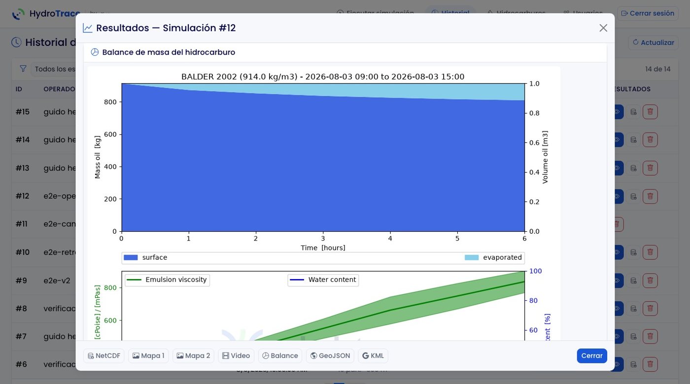The width and height of the screenshot is (690, 384).
Task: Click the database icon in row #8
Action: (x=633, y=309)
